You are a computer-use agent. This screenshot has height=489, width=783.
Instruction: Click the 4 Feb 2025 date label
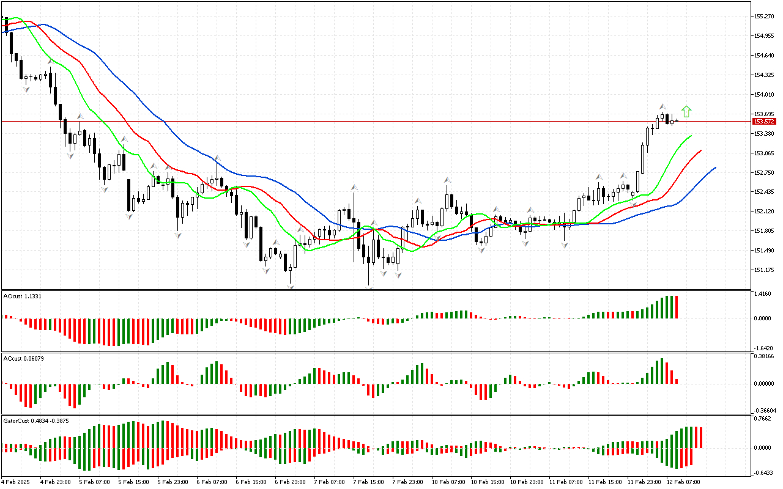tap(15, 482)
